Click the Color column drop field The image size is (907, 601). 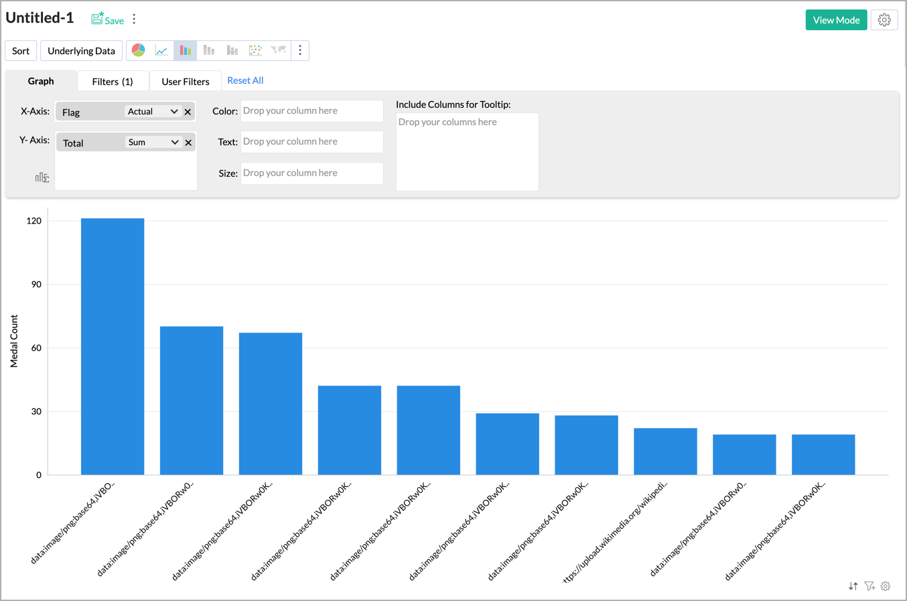click(311, 111)
